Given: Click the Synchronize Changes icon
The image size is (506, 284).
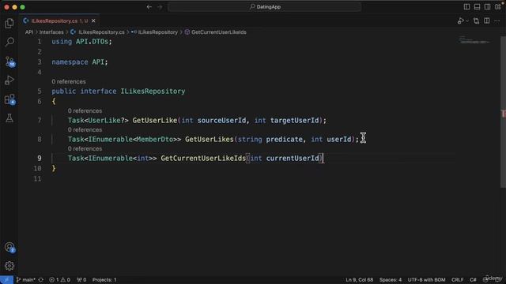Looking at the screenshot, I should point(41,280).
